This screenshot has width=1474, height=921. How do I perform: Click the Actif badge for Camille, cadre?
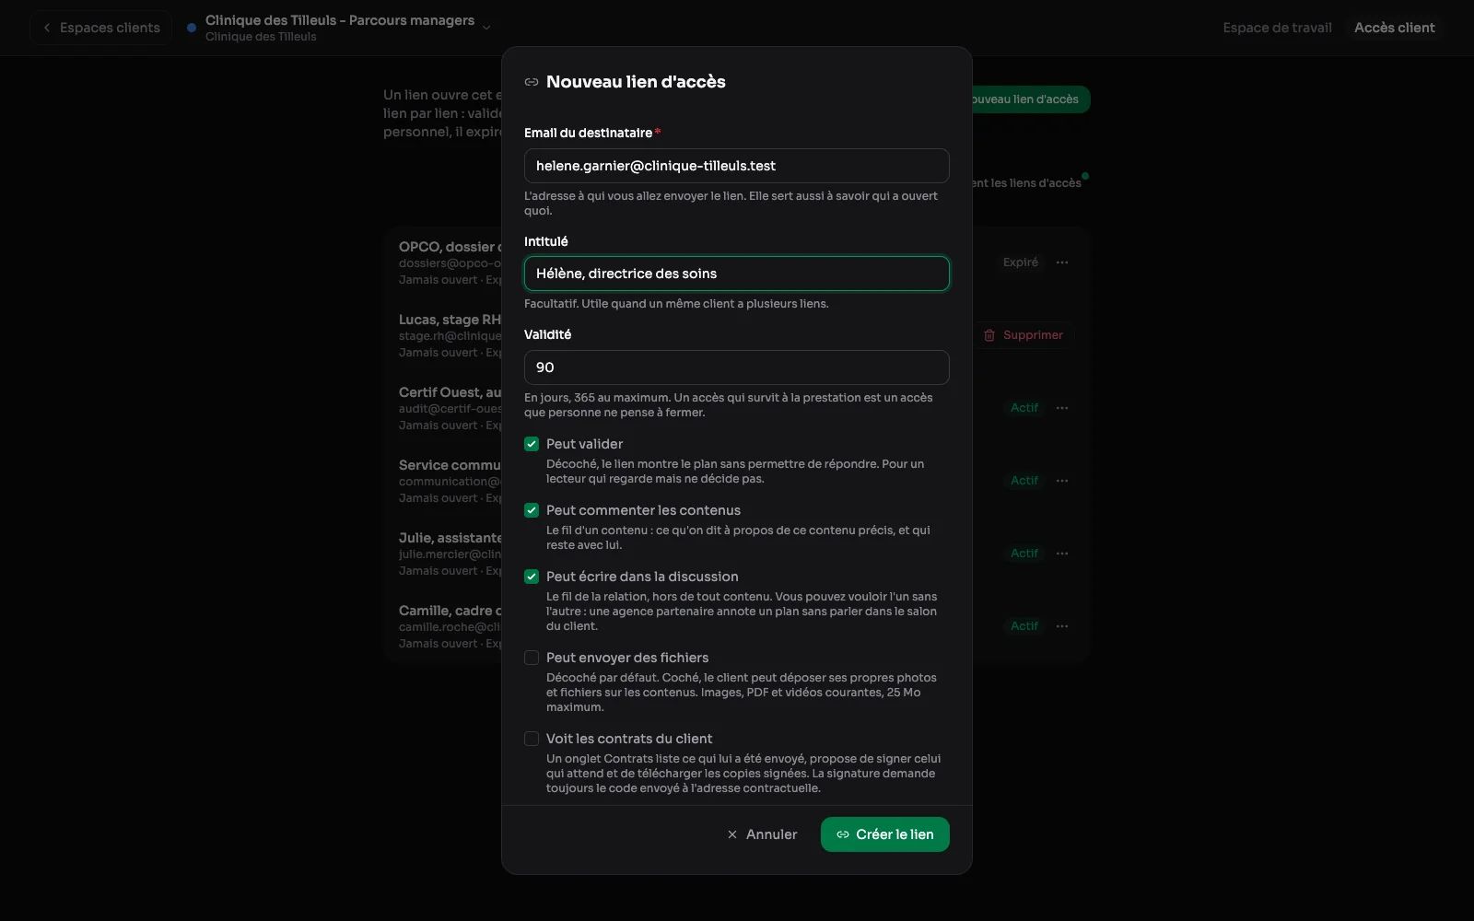point(1024,626)
